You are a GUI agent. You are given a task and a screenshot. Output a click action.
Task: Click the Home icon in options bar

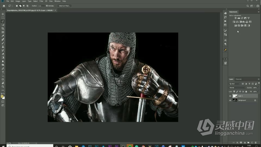4,6
